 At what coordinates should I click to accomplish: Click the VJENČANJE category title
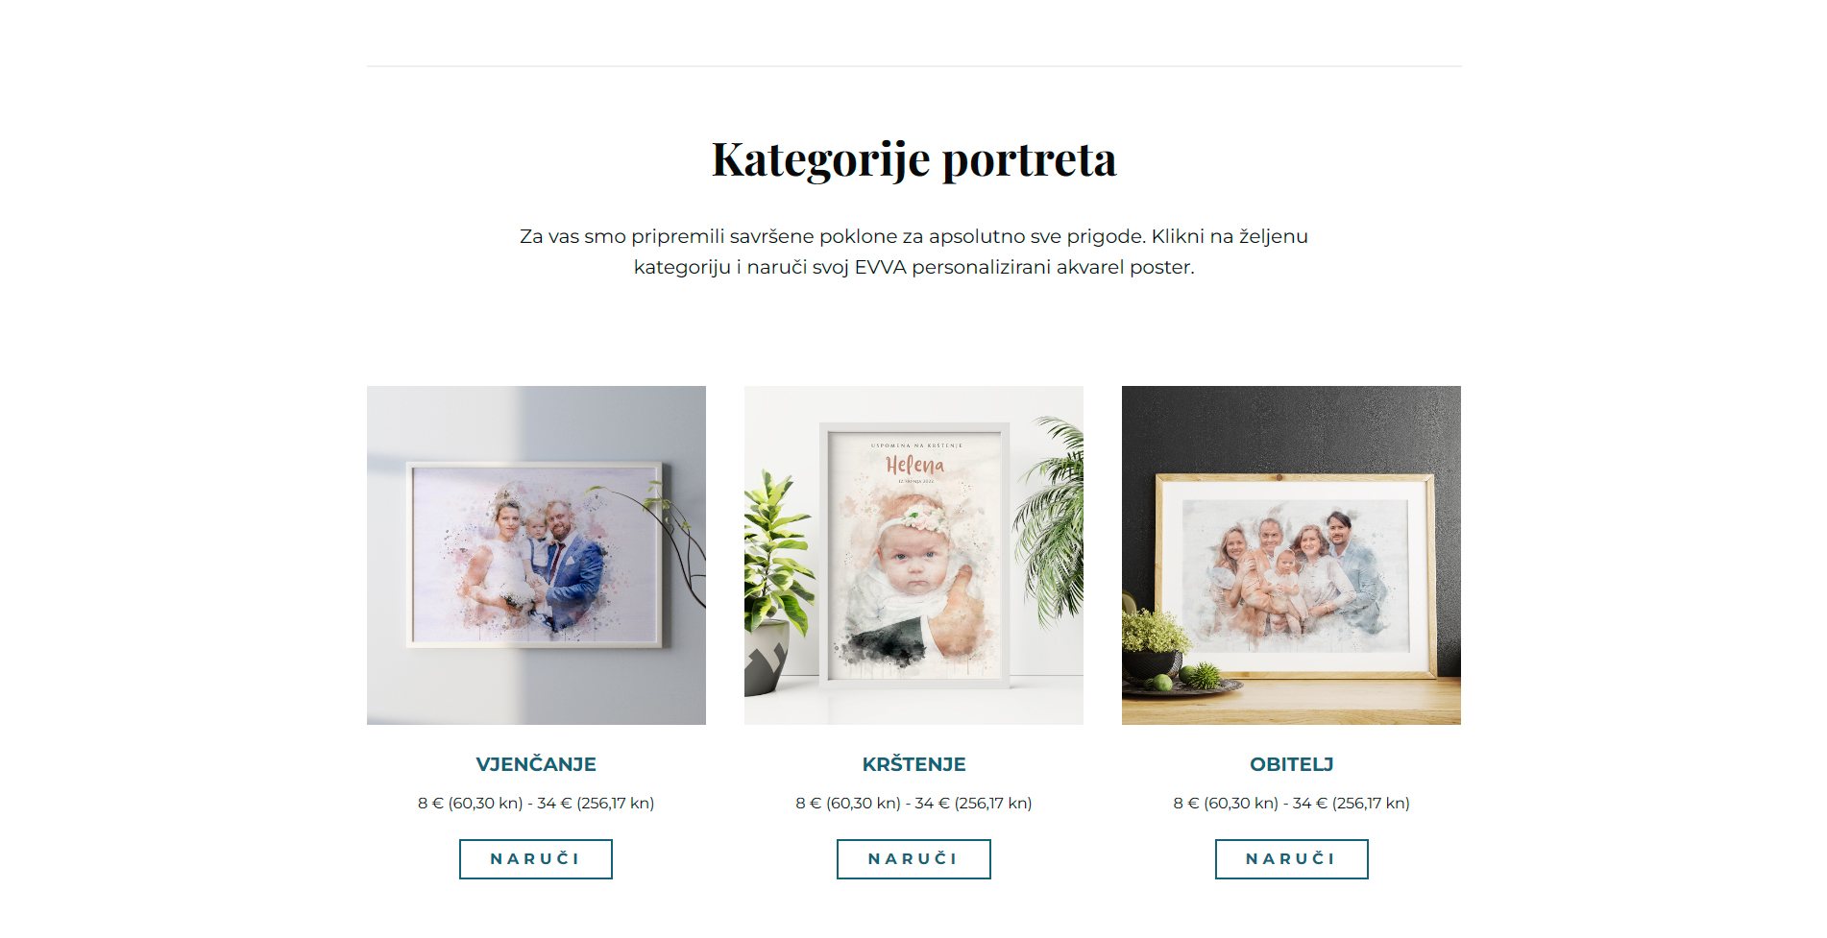pyautogui.click(x=536, y=764)
